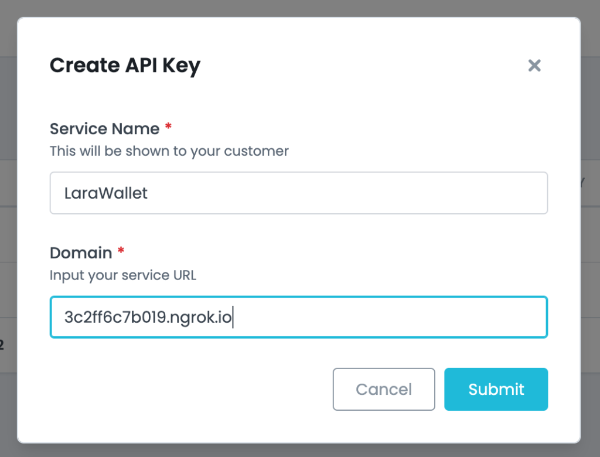Screen dimensions: 600x457
Task: Click the red asterisk beside Service Name
Action: pos(168,128)
